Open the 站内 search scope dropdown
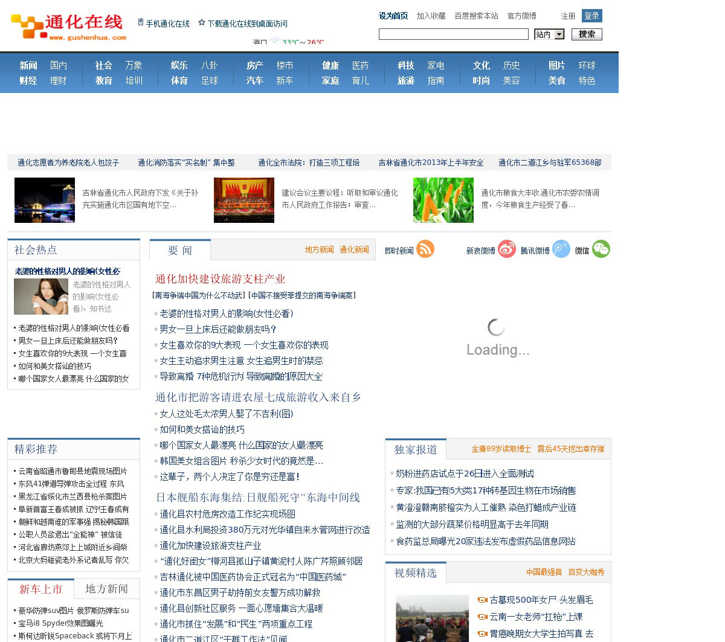 [559, 34]
